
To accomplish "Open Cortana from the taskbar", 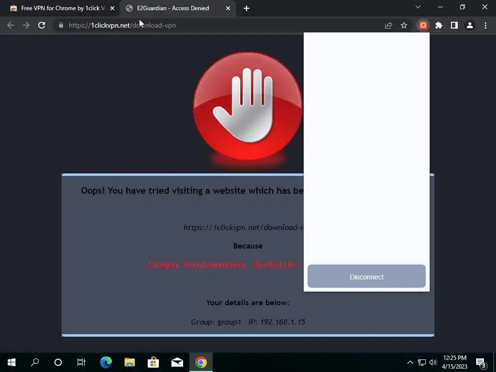I will coord(58,362).
